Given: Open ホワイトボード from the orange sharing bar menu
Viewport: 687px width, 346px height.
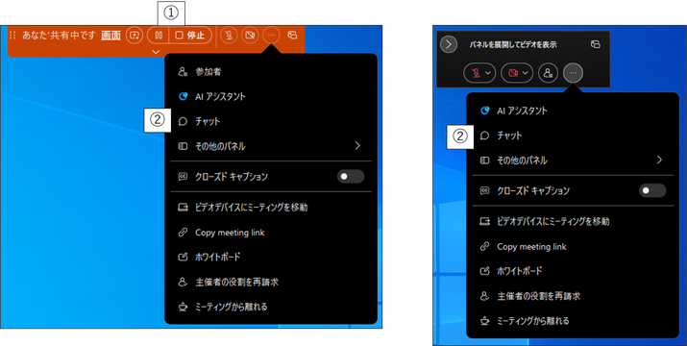Looking at the screenshot, I should pos(271,257).
